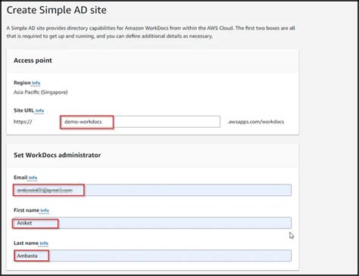This screenshot has height=276, width=359.
Task: Click the First name field containing Aniket
Action: click(152, 223)
